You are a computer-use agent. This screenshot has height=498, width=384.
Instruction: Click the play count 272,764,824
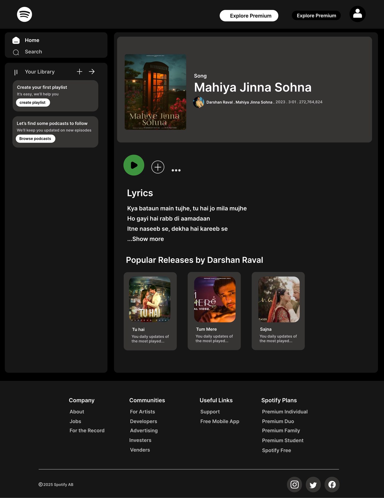(311, 102)
